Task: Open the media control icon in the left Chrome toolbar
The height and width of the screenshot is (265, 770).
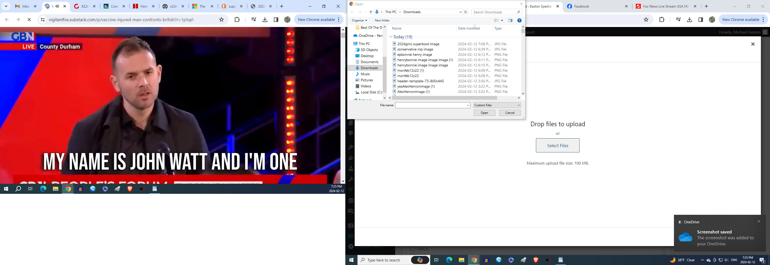Action: coord(254,20)
